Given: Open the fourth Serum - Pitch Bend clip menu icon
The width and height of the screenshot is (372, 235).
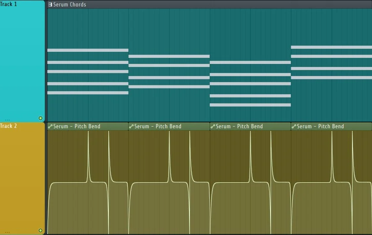Looking at the screenshot, I should pyautogui.click(x=294, y=127).
